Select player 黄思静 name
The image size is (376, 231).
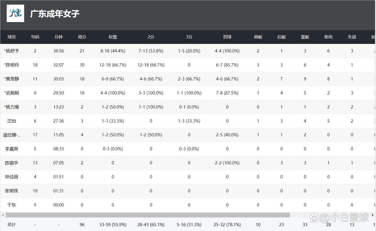tap(12, 79)
